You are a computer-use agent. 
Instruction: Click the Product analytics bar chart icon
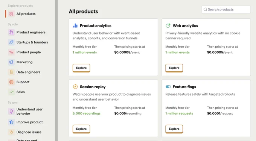point(75,25)
